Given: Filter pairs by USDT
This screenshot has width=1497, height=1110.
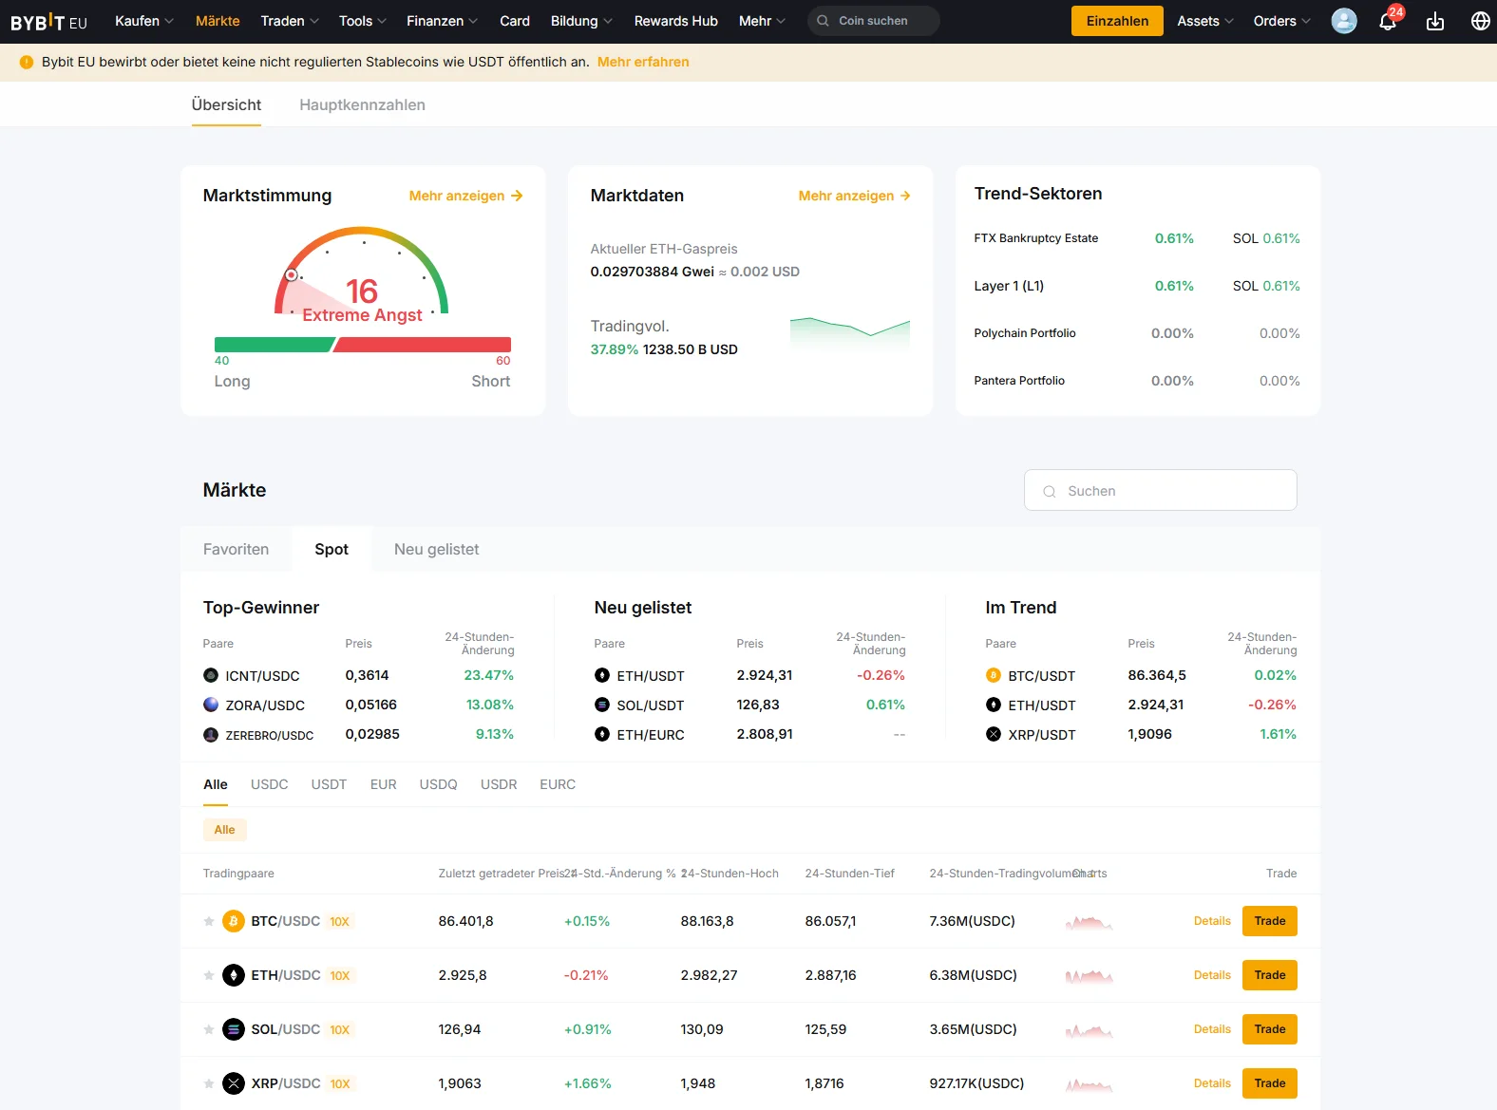Looking at the screenshot, I should (329, 784).
